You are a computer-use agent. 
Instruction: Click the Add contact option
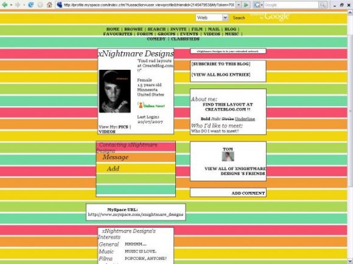(x=113, y=169)
